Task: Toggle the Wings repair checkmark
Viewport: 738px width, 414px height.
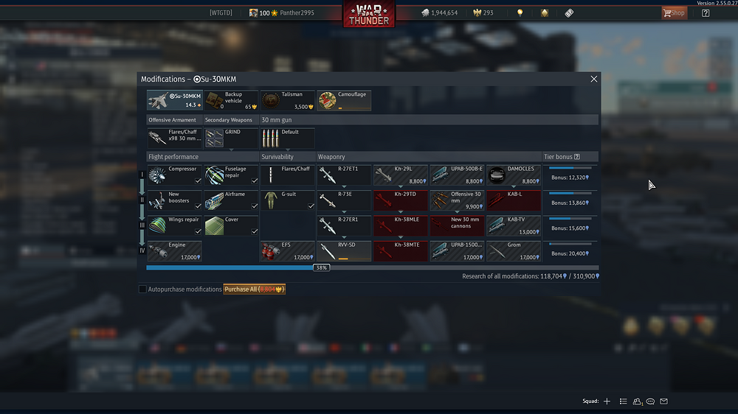Action: [198, 231]
